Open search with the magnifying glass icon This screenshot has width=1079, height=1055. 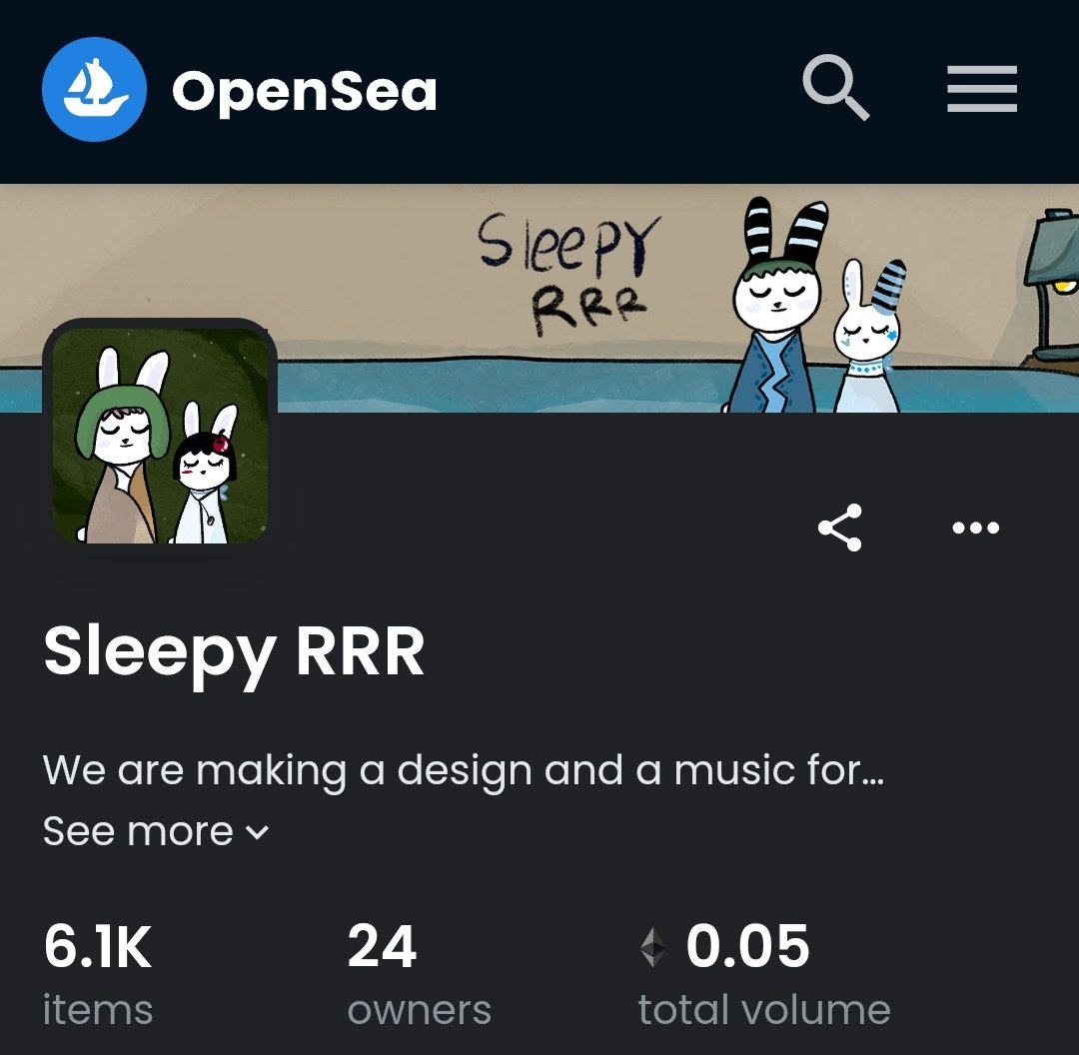tap(836, 88)
